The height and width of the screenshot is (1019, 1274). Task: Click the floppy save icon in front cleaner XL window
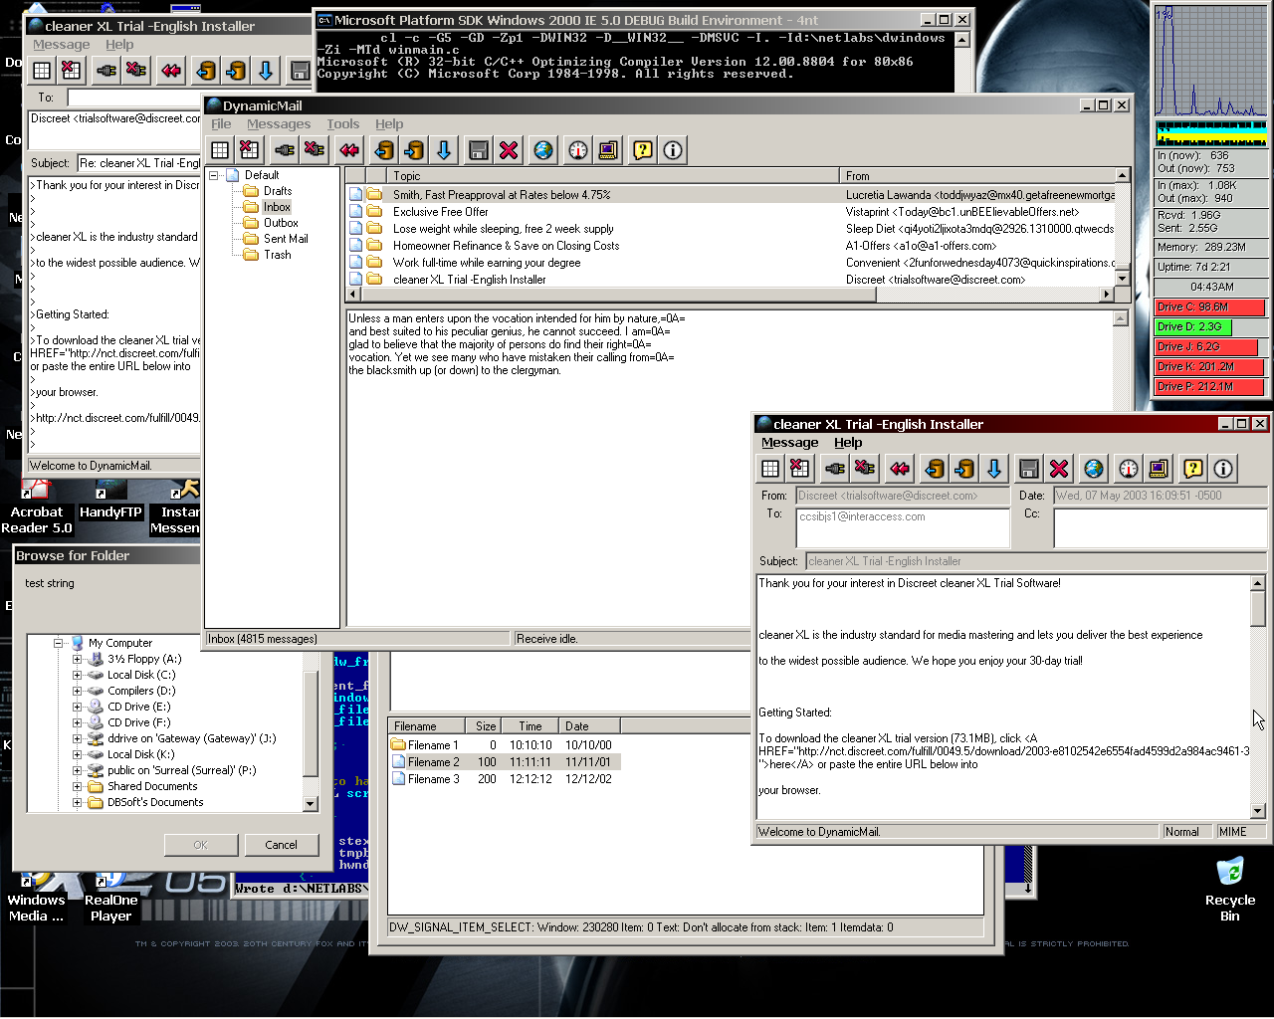(1029, 469)
